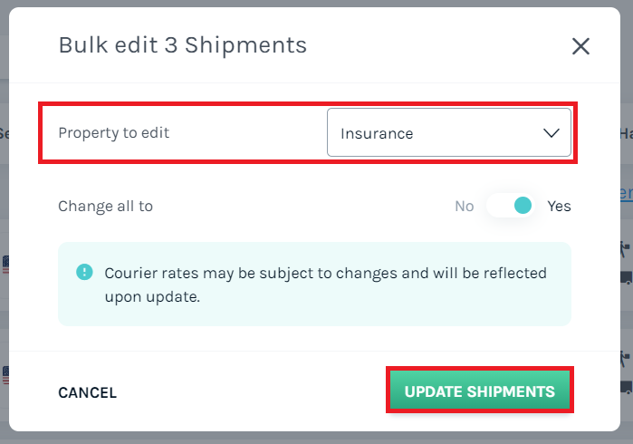Click Update Shipments button
Viewport: 633px width, 444px height.
[x=480, y=391]
